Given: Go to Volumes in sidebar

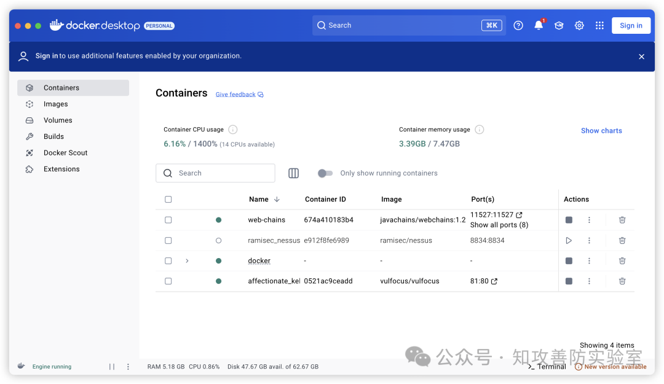Looking at the screenshot, I should pos(73,120).
